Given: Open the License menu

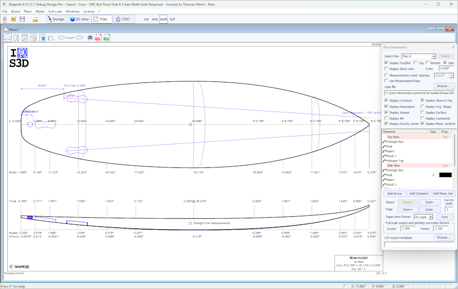Looking at the screenshot, I should [89, 11].
